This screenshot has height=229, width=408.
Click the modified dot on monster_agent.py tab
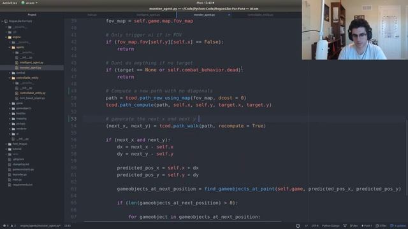pyautogui.click(x=229, y=15)
